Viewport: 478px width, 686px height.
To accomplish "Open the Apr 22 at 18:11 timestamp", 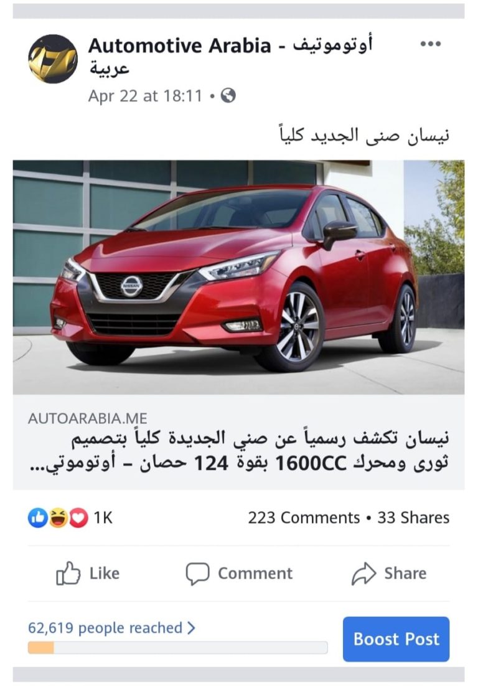I will [x=145, y=96].
